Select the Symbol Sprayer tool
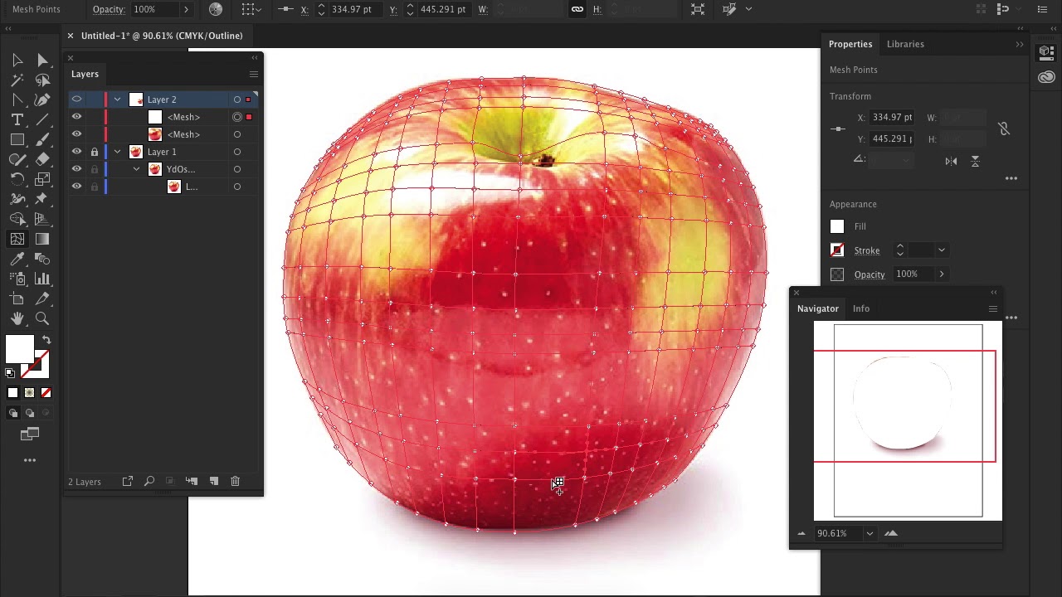This screenshot has width=1062, height=597. point(17,279)
